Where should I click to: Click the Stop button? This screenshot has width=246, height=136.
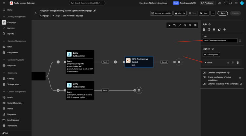(x=193, y=13)
